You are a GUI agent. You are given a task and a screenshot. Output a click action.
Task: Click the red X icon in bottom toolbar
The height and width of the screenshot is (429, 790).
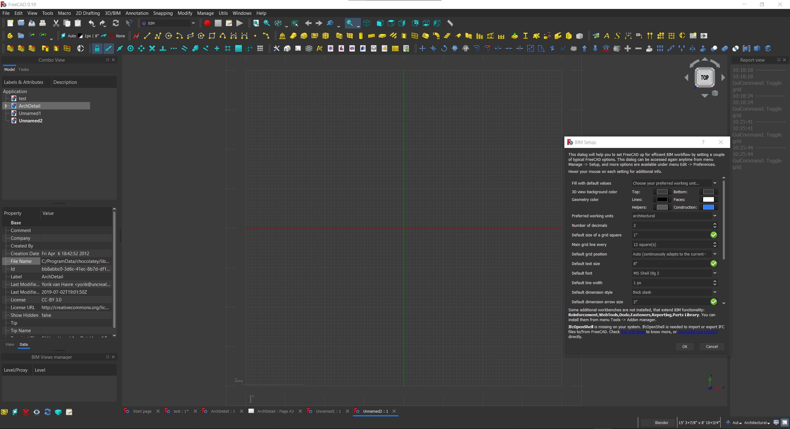pos(26,412)
